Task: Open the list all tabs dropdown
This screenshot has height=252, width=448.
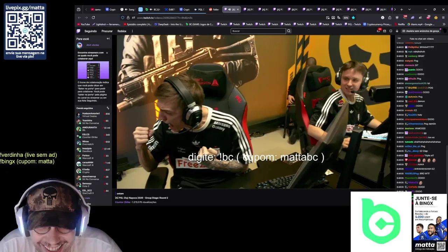Action: (x=409, y=9)
